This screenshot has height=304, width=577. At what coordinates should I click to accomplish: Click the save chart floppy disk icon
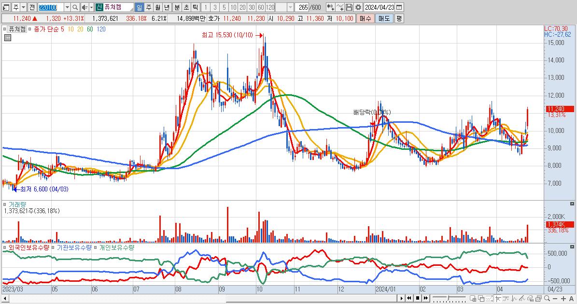[349, 7]
